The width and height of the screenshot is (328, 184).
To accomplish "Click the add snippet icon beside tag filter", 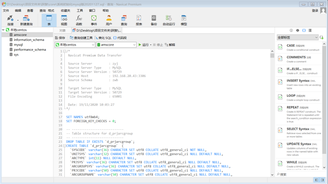I will 322,37.
